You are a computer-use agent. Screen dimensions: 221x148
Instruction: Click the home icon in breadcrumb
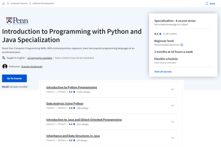point(3,3)
